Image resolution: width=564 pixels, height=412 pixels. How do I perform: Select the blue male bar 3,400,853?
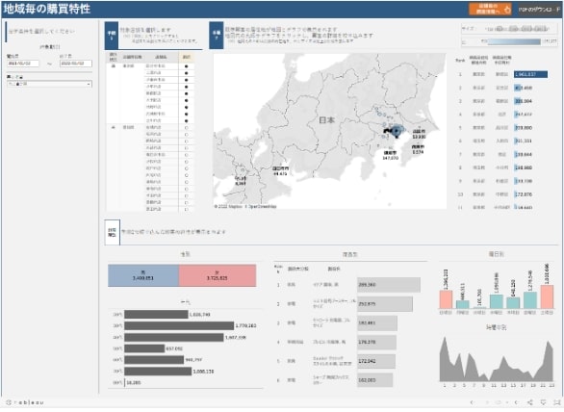click(x=143, y=275)
